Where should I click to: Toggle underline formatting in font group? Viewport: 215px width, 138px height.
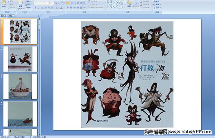click(x=42, y=8)
